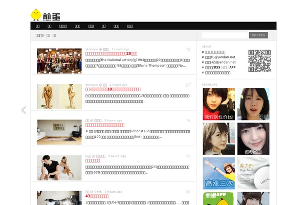Screen dimensions: 307x205
Task: Click the (link) text in the Schönstaub excerpt
Action: (x=138, y=137)
